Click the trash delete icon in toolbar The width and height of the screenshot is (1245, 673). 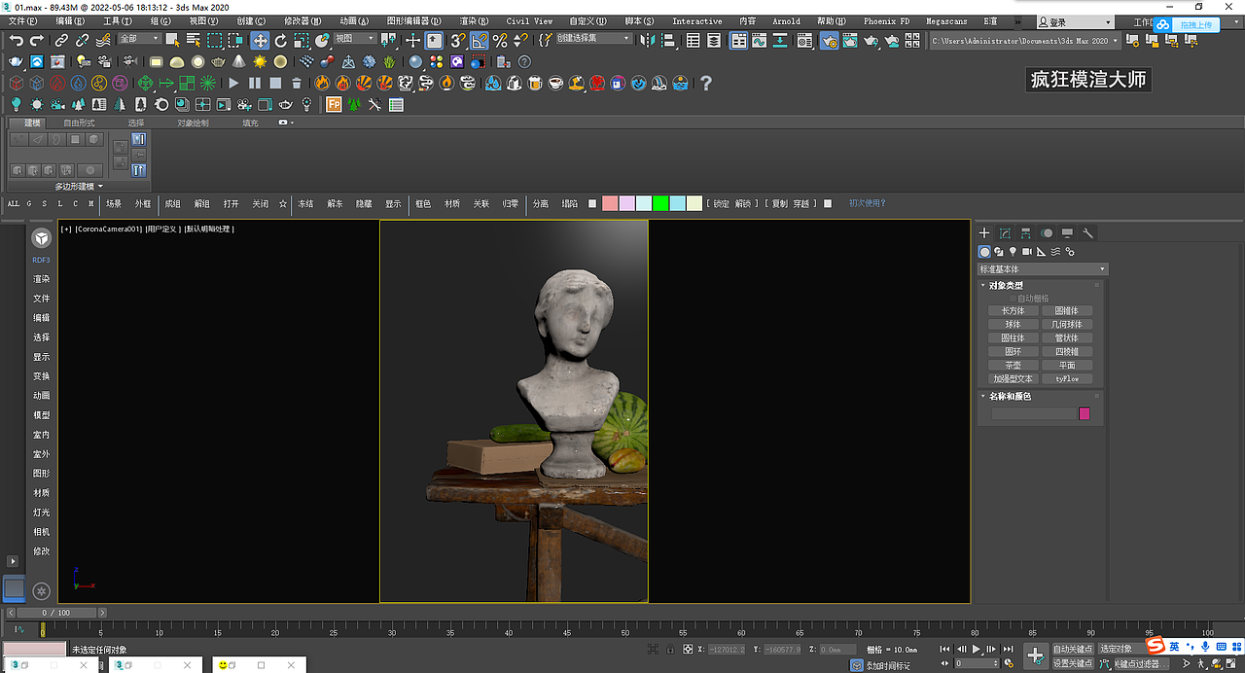[x=298, y=84]
